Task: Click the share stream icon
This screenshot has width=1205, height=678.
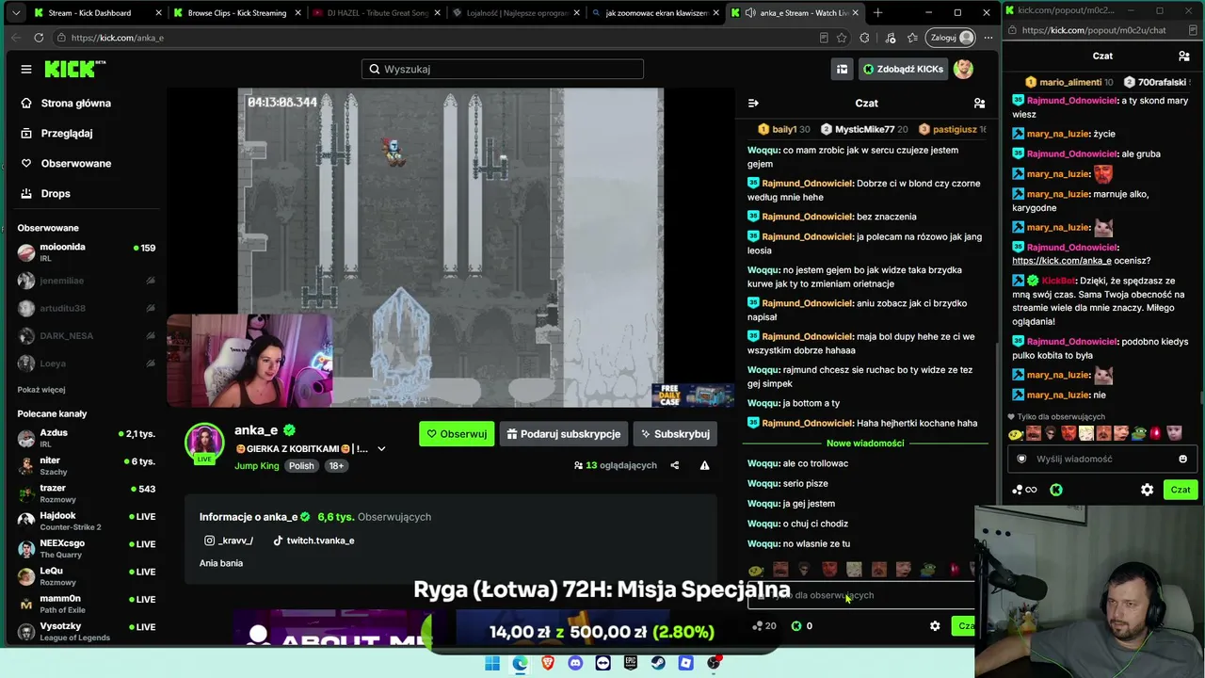Action: pos(674,465)
